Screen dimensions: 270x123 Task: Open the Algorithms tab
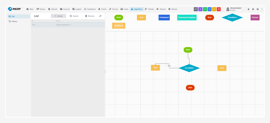pos(137,9)
